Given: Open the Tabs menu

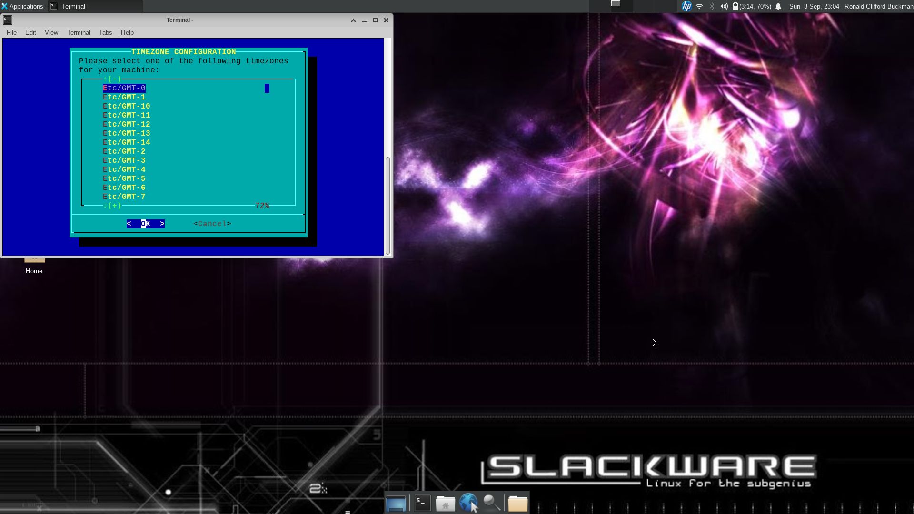Looking at the screenshot, I should coord(105,32).
